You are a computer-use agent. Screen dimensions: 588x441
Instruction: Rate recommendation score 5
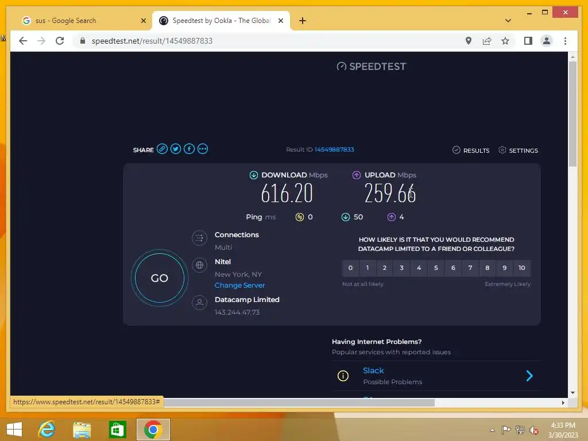436,268
